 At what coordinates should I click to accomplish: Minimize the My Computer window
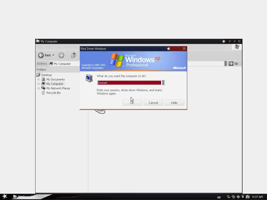230,41
